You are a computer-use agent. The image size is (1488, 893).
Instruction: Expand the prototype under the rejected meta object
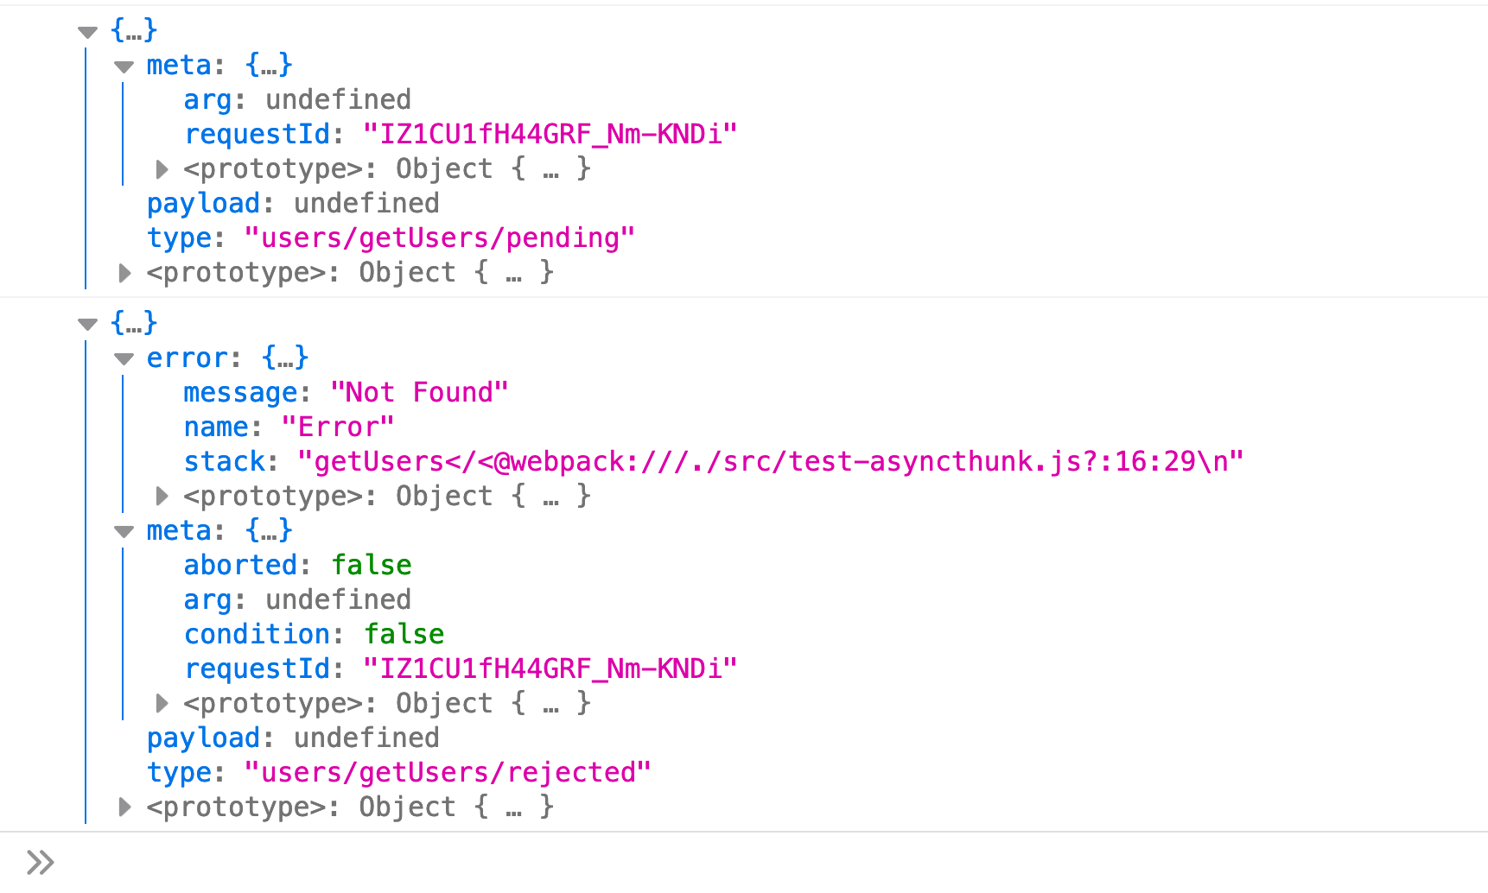(x=162, y=704)
